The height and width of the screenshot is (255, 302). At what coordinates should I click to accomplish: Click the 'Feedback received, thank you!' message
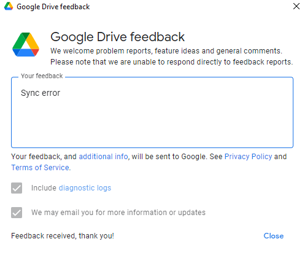[x=63, y=236]
